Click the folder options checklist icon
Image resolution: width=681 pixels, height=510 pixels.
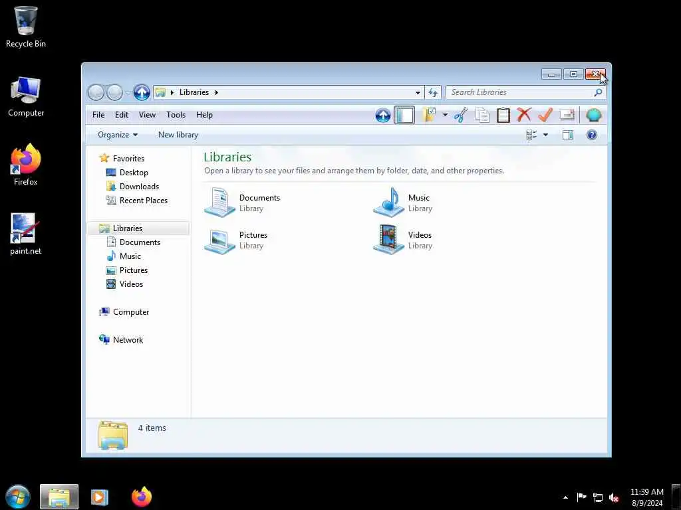point(429,115)
